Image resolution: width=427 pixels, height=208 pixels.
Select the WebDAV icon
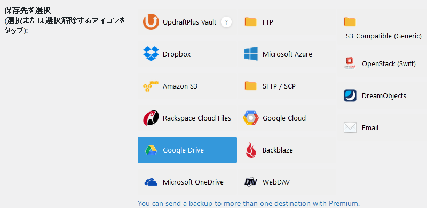tap(250, 182)
